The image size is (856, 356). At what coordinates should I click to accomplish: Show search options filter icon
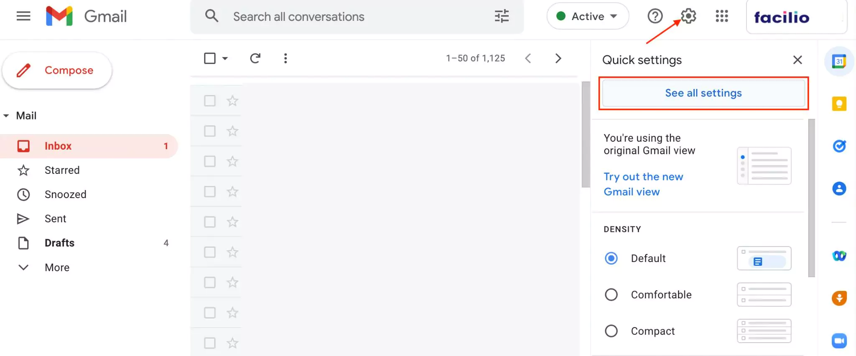pos(502,16)
